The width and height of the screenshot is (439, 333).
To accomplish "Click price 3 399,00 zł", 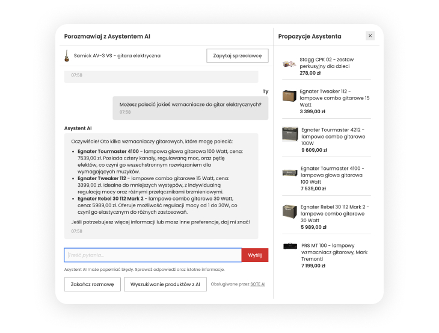I will pos(313,111).
